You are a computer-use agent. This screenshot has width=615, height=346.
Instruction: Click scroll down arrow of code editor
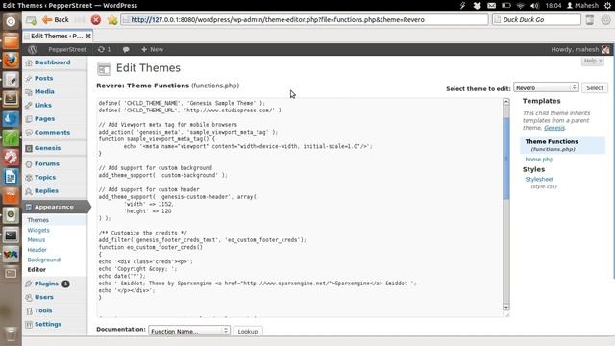506,308
